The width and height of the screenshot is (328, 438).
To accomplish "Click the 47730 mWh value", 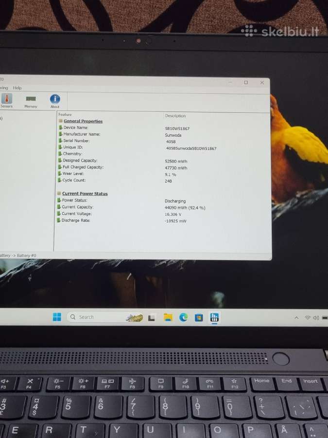I will coord(176,168).
